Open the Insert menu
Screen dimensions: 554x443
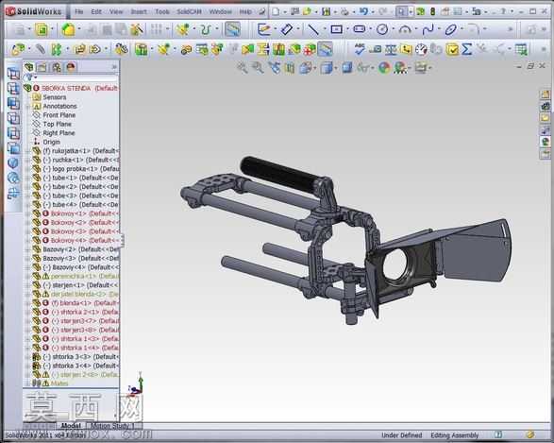pyautogui.click(x=139, y=11)
